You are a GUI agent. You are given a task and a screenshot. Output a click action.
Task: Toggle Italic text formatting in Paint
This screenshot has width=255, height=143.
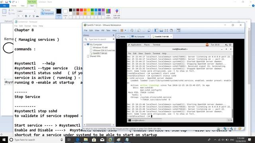[30, 16]
